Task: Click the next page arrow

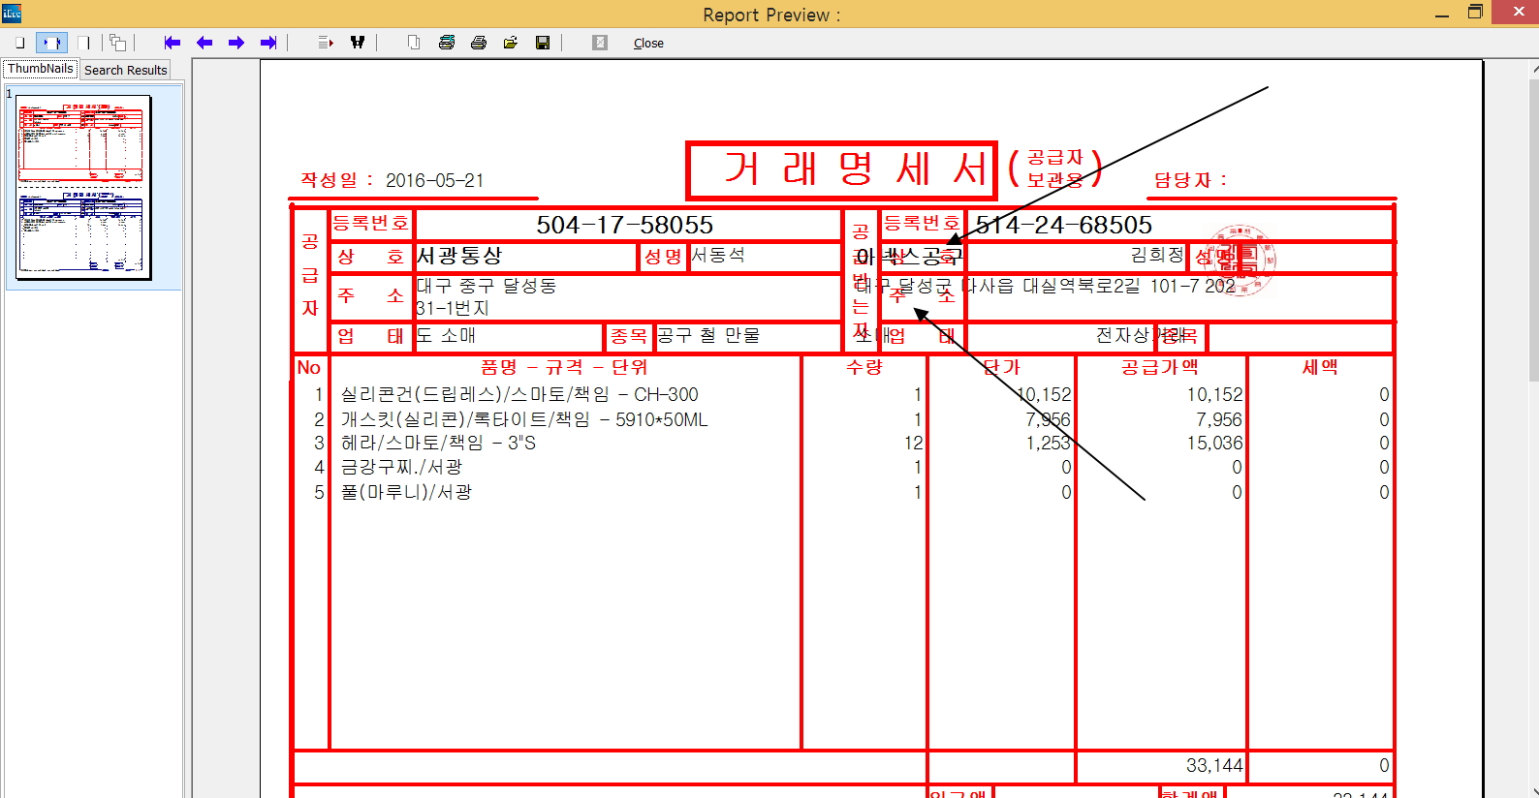Action: pyautogui.click(x=236, y=43)
